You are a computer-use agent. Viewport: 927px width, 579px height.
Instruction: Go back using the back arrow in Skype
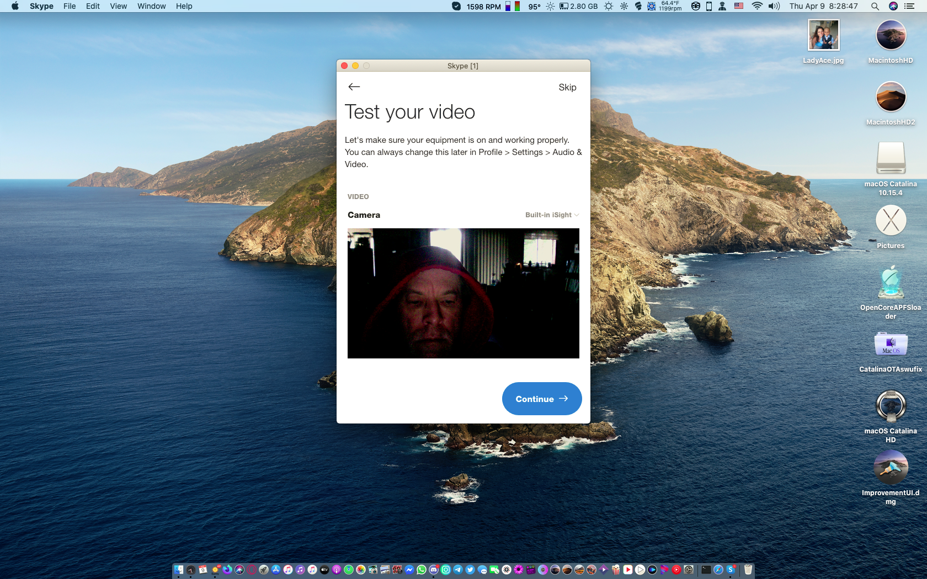click(x=354, y=87)
